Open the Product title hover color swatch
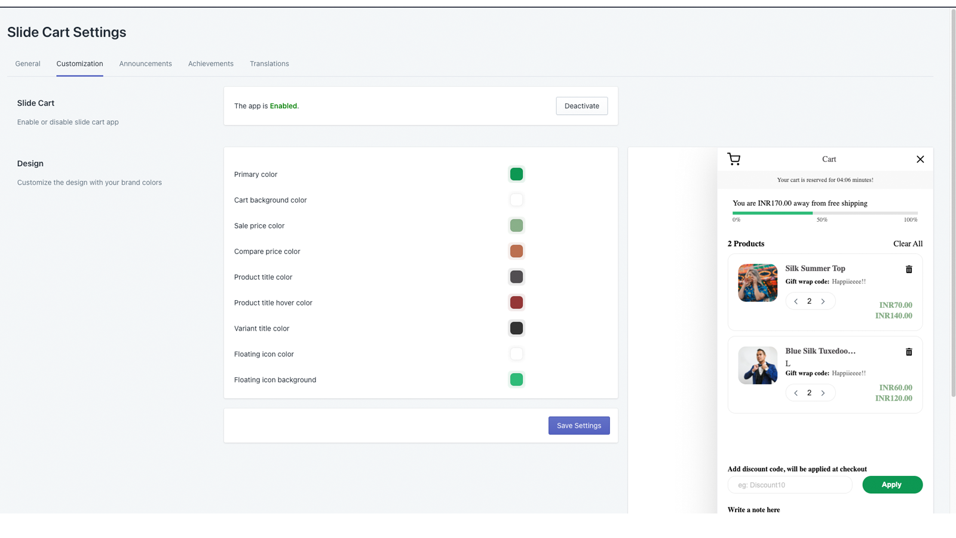This screenshot has height=538, width=956. tap(516, 302)
